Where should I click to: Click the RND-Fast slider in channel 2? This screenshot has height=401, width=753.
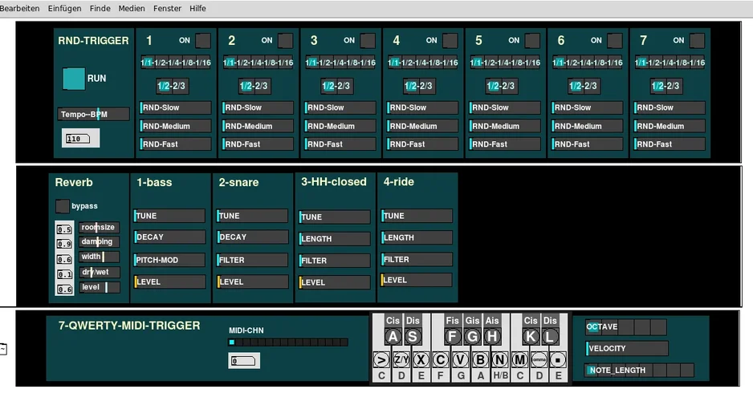click(x=258, y=144)
